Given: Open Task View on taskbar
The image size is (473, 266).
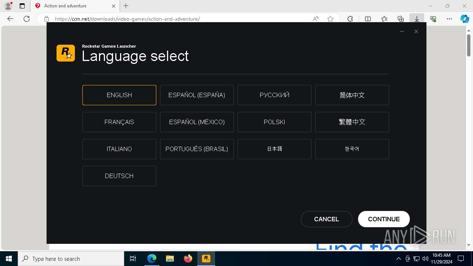Looking at the screenshot, I should tap(133, 259).
